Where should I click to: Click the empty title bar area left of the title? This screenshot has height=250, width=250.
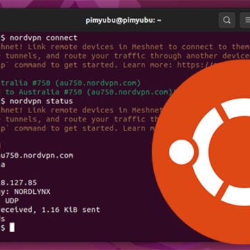pyautogui.click(x=42, y=20)
